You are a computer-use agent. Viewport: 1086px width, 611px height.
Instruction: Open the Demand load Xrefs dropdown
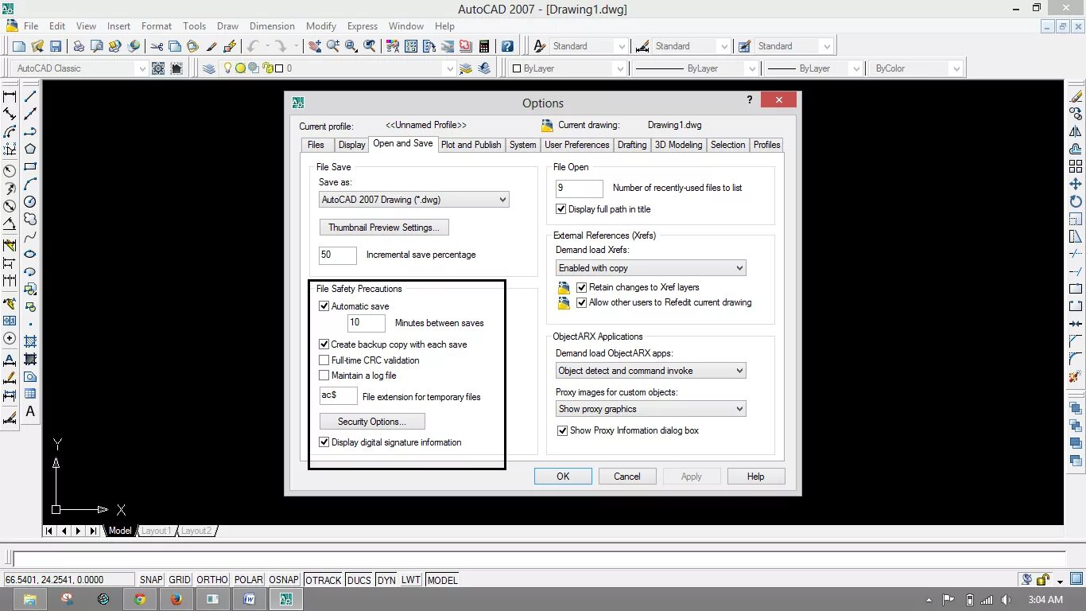(650, 268)
